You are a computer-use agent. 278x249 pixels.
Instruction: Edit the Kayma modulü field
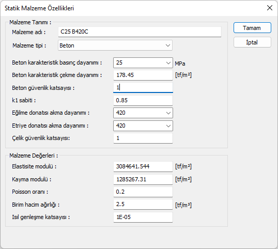pos(143,180)
